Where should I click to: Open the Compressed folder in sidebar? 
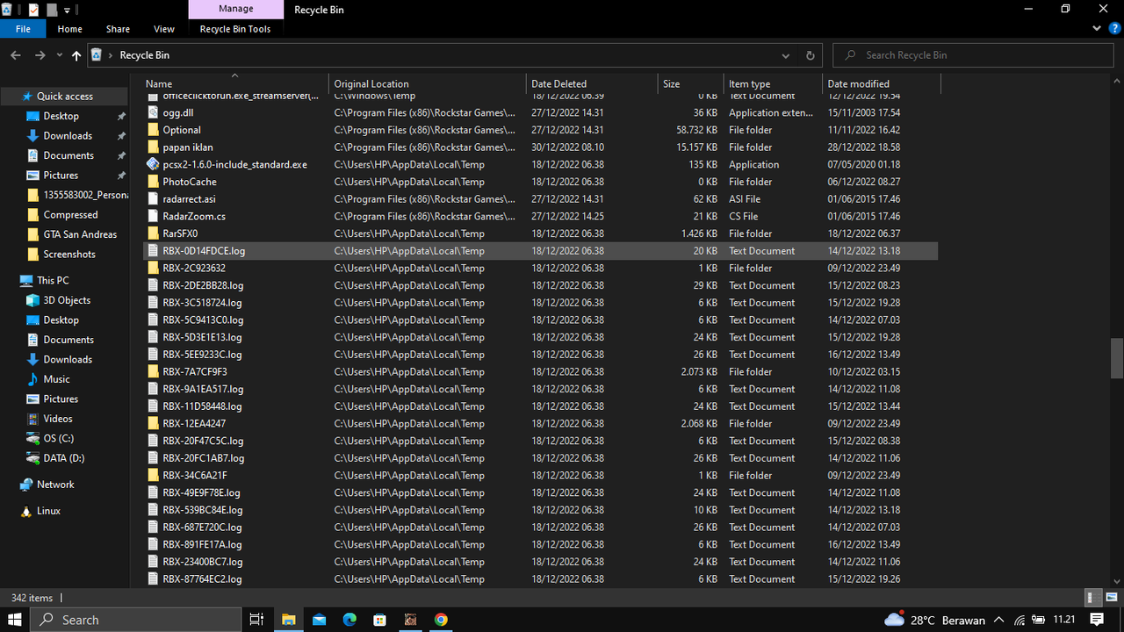point(70,215)
